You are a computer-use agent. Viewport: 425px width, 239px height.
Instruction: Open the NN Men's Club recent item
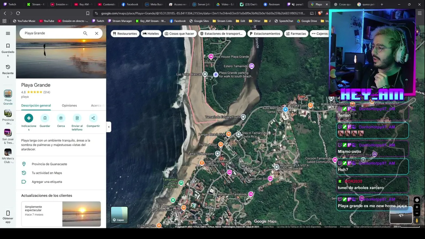pos(8,156)
